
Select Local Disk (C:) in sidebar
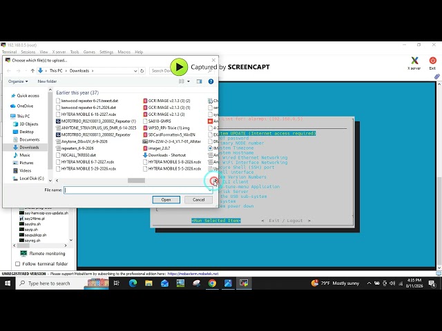(29, 179)
